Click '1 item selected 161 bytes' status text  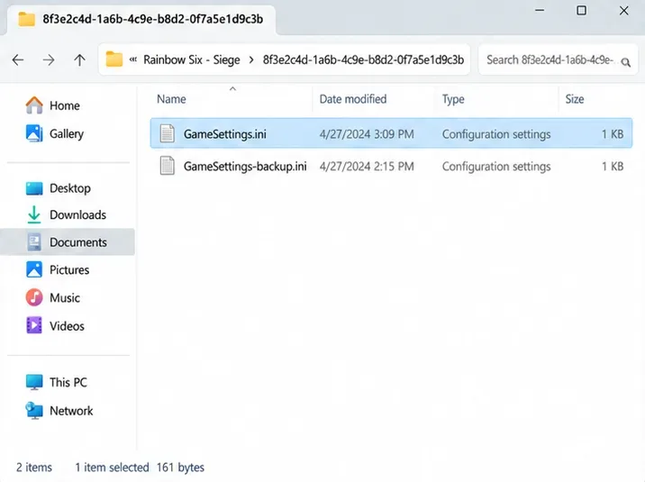(140, 468)
